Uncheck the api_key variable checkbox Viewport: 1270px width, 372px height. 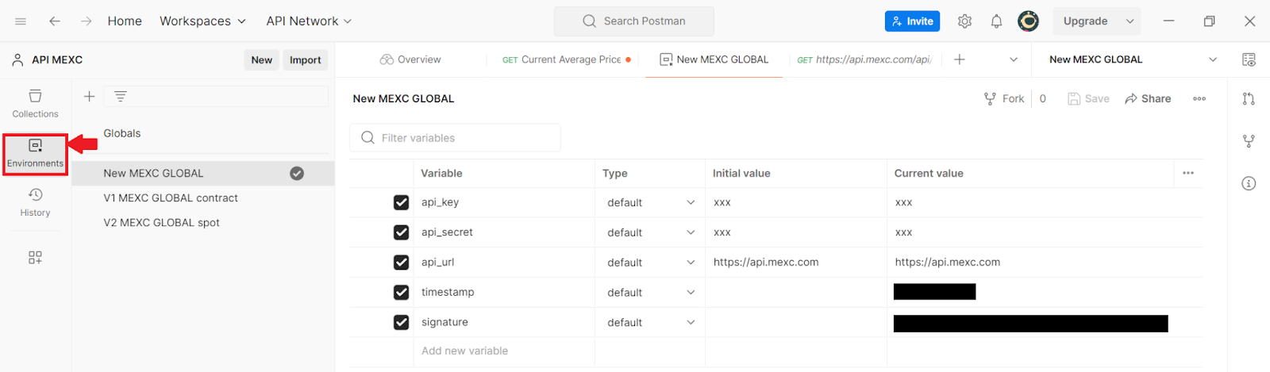[x=401, y=202]
